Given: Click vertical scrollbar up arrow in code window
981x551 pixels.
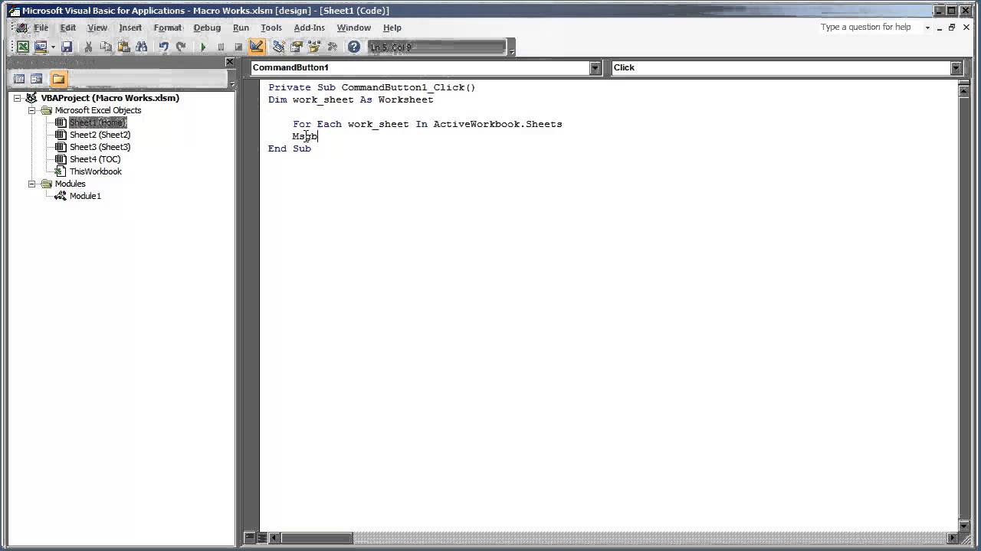Looking at the screenshot, I should tap(964, 91).
